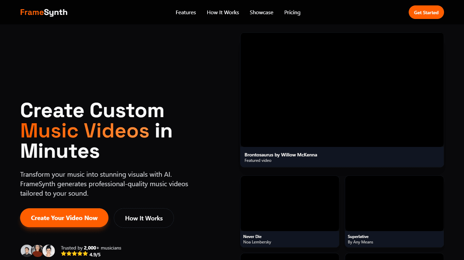Image resolution: width=464 pixels, height=260 pixels.
Task: Click the first musician avatar
Action: tap(26, 251)
